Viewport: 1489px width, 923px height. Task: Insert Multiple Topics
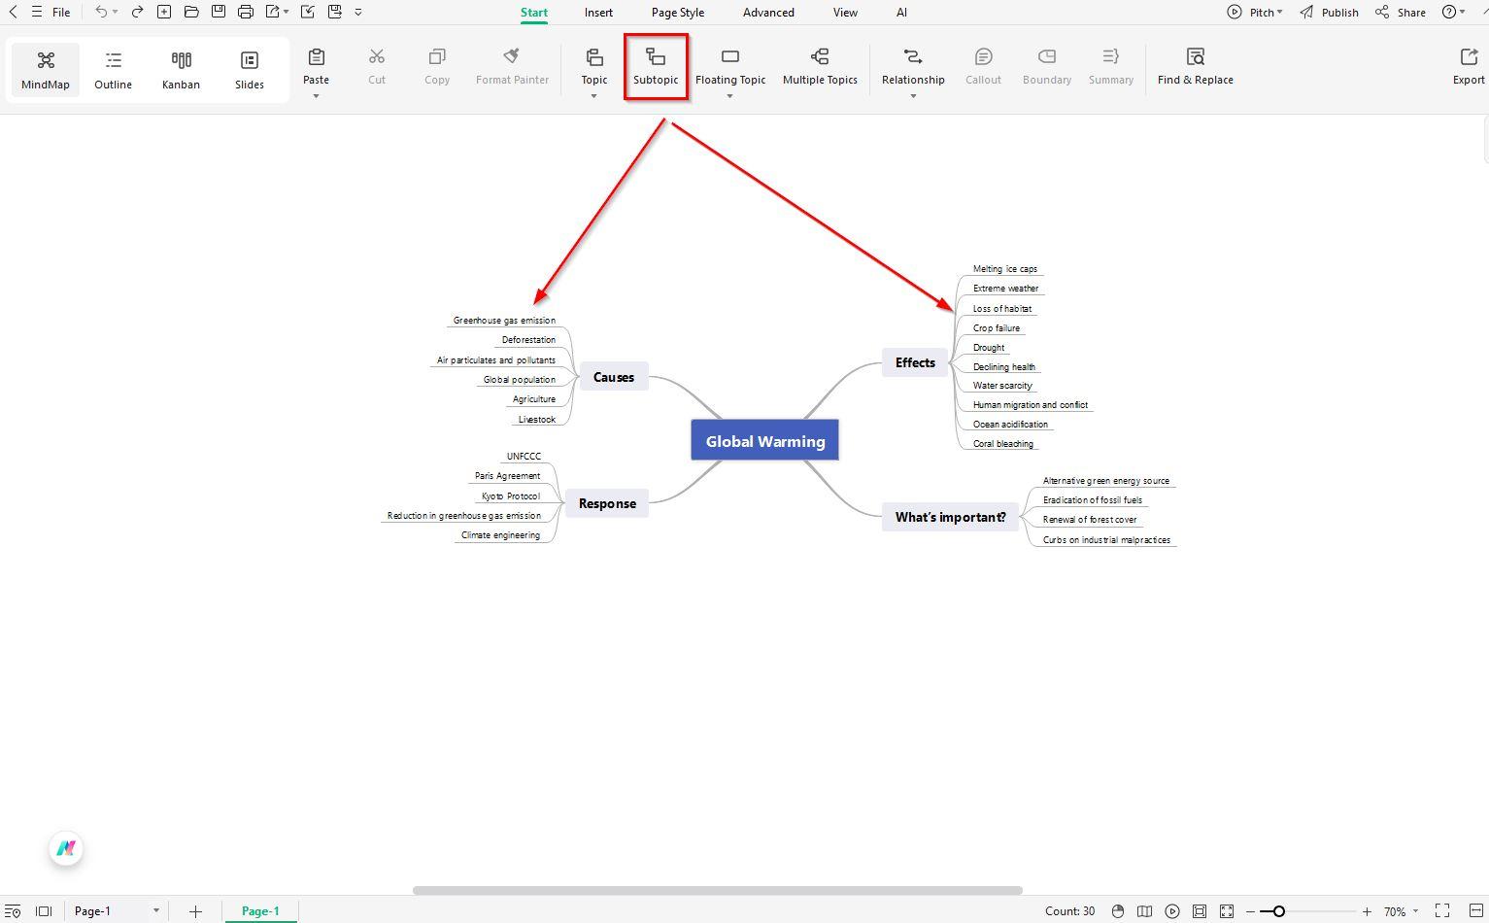[x=820, y=66]
